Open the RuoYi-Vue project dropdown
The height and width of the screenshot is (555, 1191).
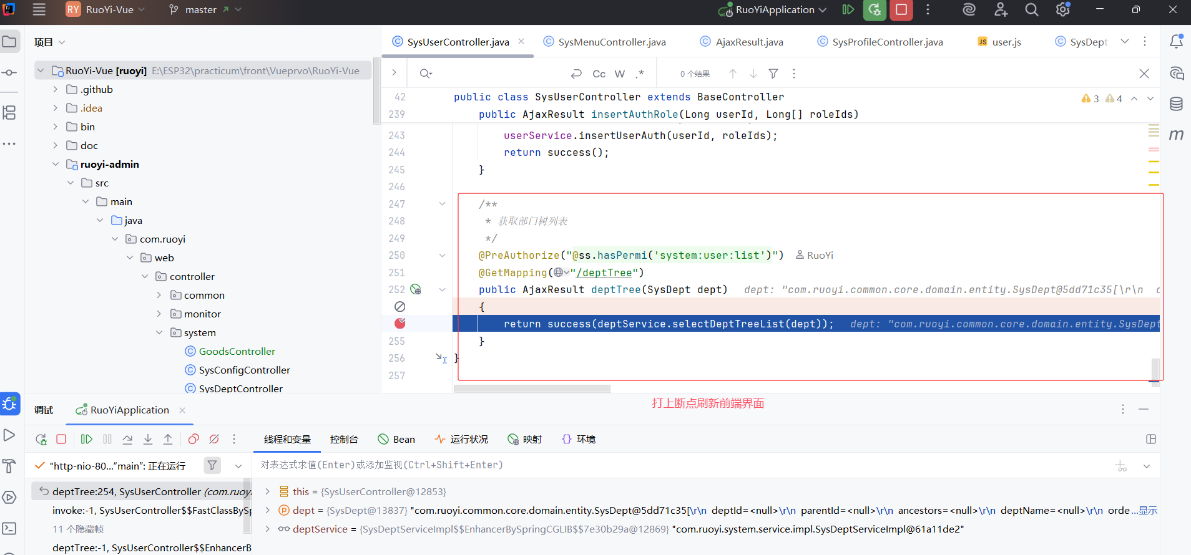106,9
